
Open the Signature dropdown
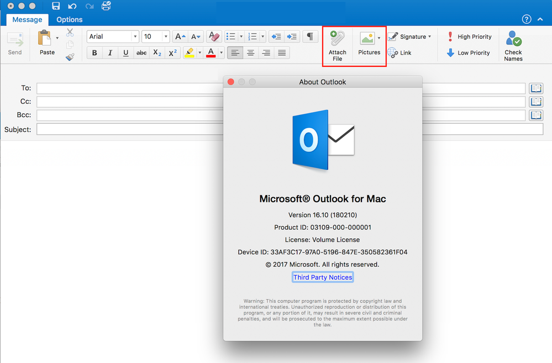(x=409, y=36)
